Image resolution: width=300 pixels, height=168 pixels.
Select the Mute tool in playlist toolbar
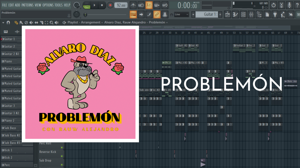pyautogui.click(x=31, y=23)
